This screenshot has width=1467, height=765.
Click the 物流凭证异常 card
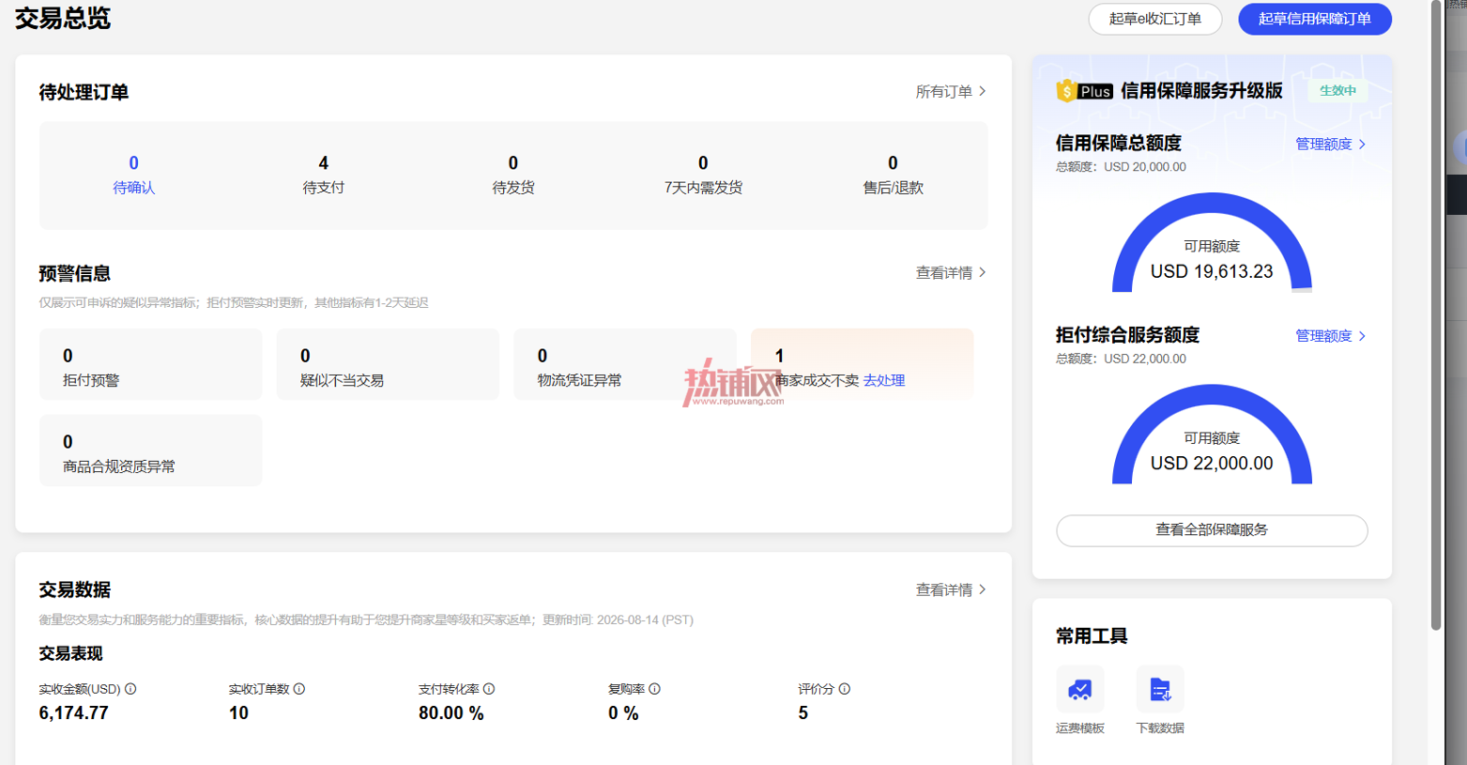[x=625, y=364]
